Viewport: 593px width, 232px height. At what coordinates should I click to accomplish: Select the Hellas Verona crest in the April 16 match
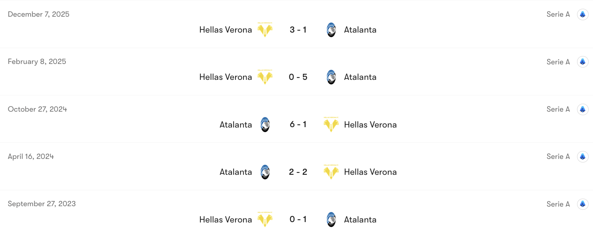tap(331, 172)
